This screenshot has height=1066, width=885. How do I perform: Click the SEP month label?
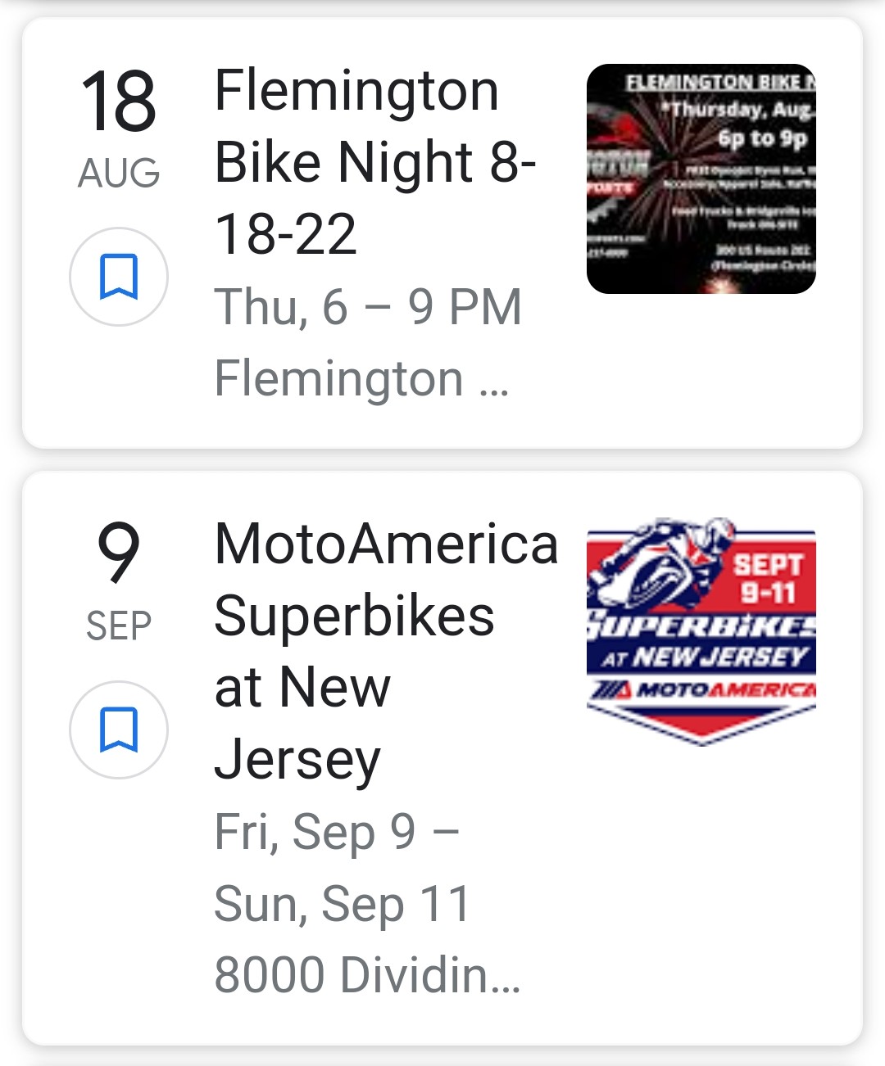(x=119, y=626)
